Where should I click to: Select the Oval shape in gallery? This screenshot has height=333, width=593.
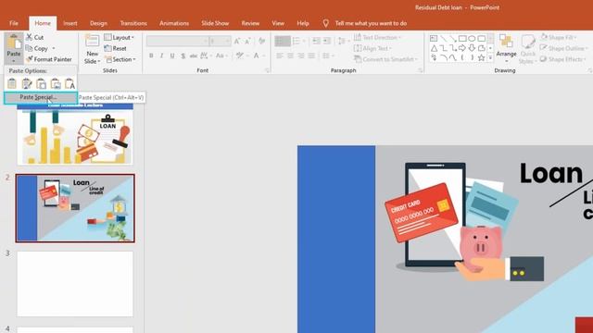click(x=472, y=38)
